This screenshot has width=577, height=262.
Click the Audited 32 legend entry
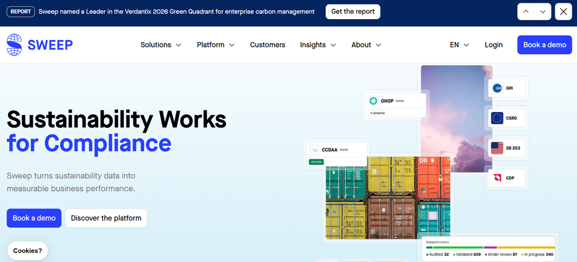tap(437, 254)
